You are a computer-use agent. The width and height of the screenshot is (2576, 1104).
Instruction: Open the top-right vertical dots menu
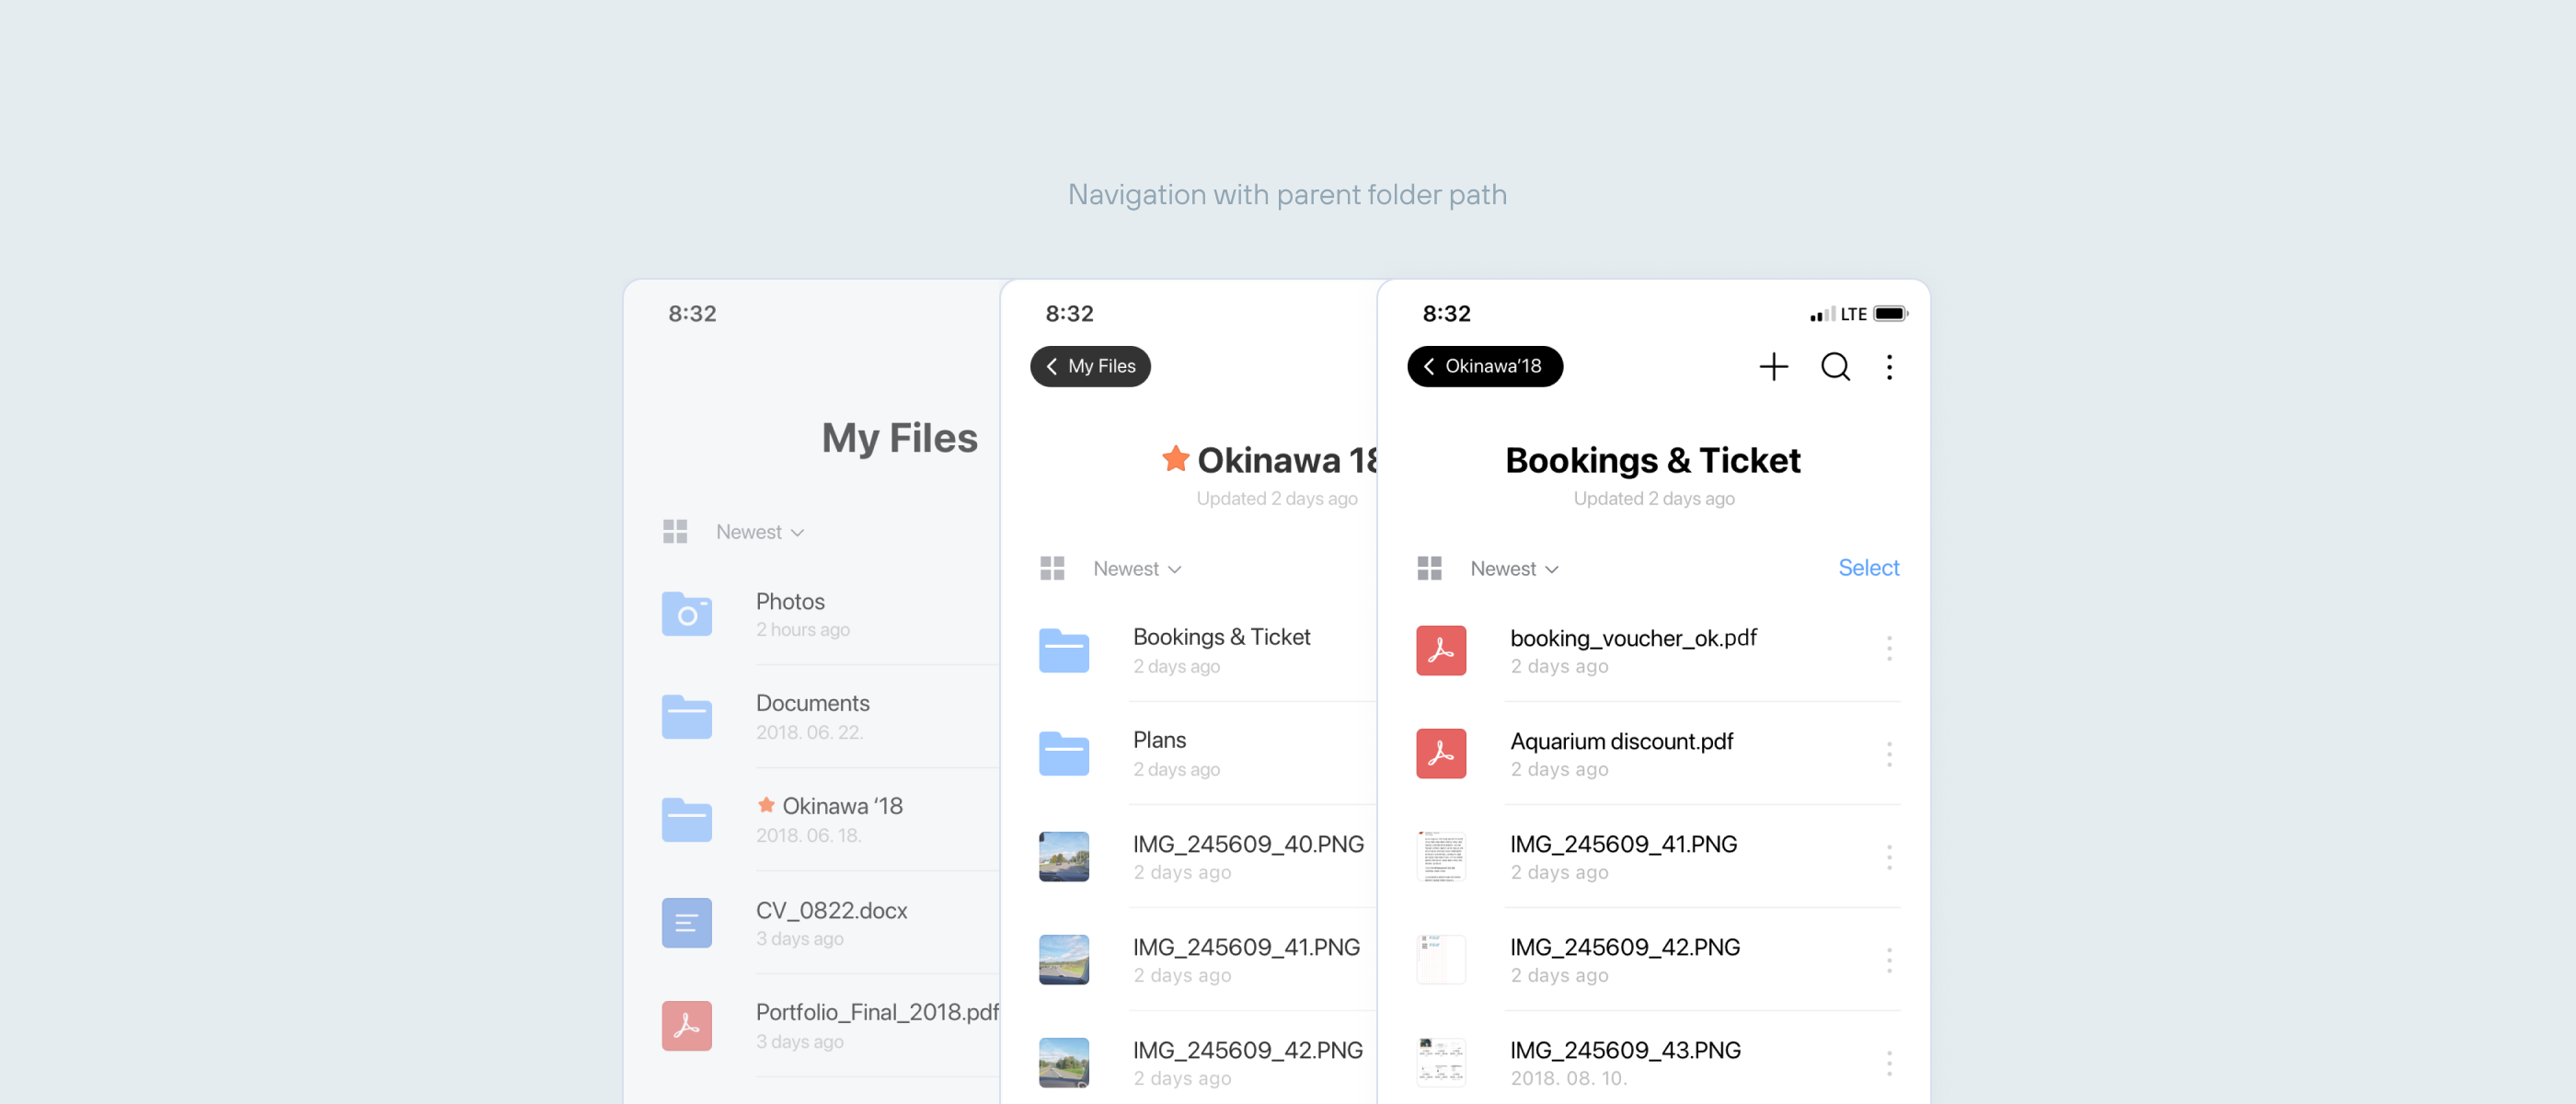1888,367
